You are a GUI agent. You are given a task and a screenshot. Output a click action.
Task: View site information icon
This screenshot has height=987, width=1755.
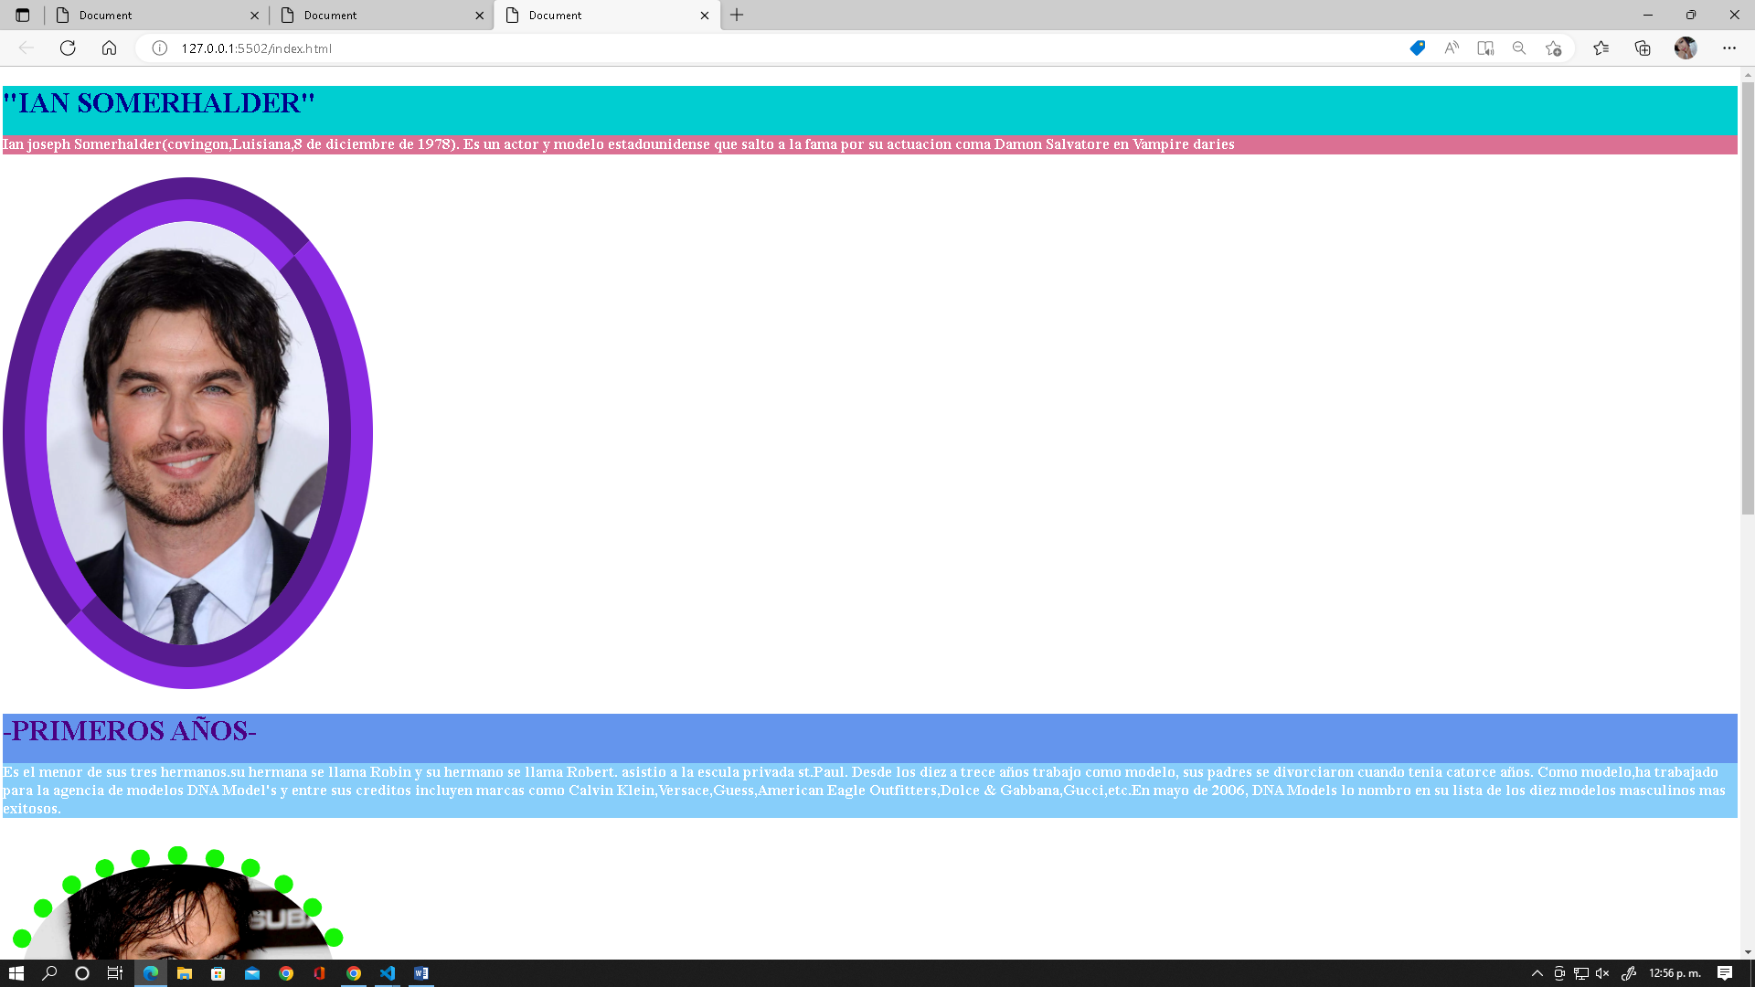click(x=159, y=48)
